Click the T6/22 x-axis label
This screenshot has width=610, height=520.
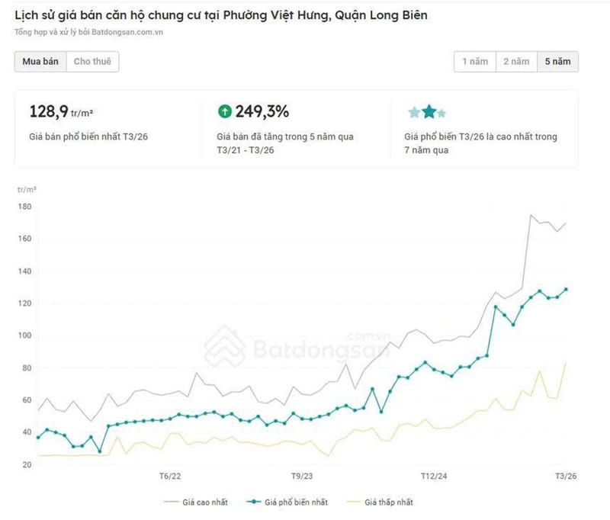(170, 476)
